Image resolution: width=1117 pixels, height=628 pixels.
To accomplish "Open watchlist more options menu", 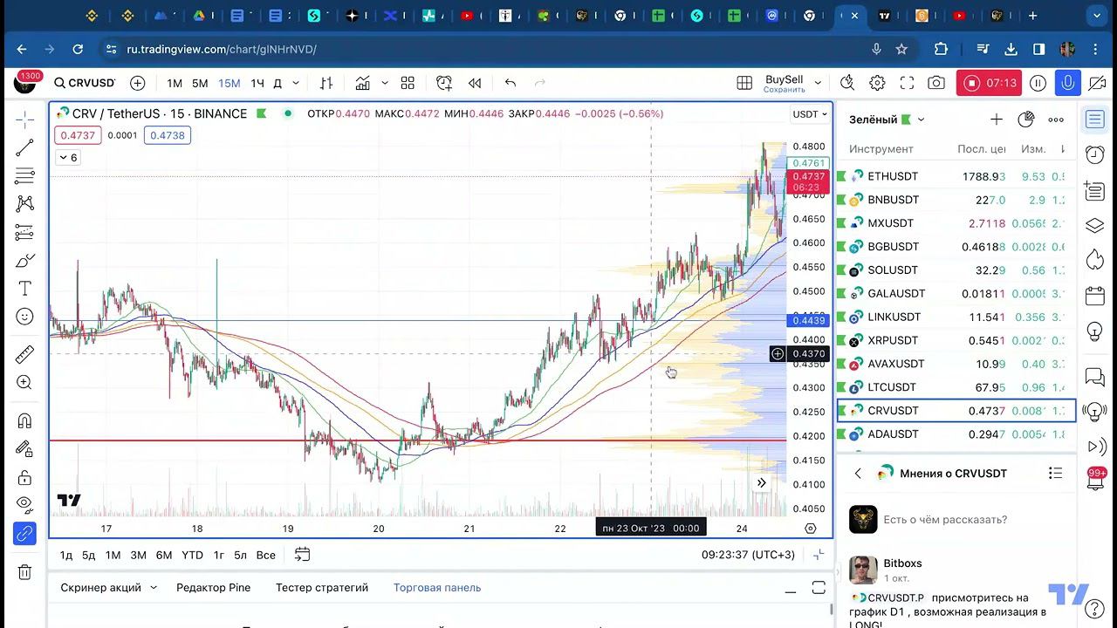I will tap(1056, 119).
